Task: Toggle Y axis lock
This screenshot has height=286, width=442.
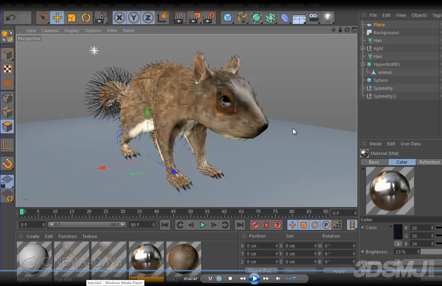Action: [x=134, y=18]
